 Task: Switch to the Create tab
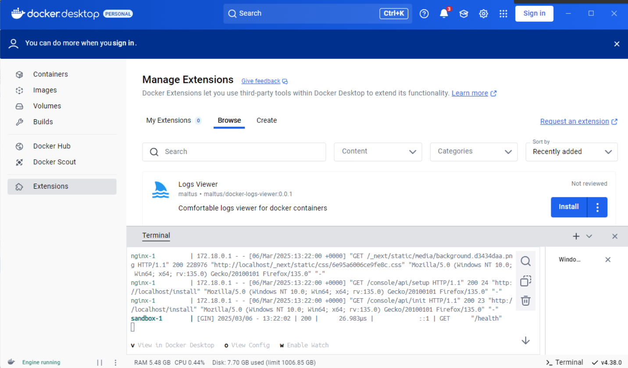pyautogui.click(x=267, y=121)
